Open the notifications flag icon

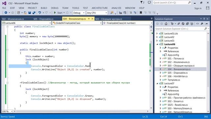pyautogui.click(x=142, y=2)
